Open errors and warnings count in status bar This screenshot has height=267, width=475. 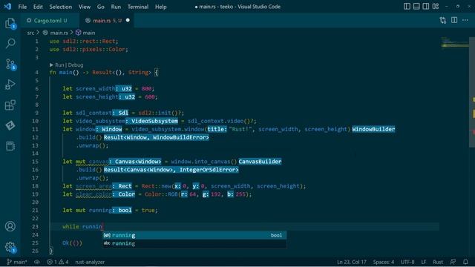point(58,262)
